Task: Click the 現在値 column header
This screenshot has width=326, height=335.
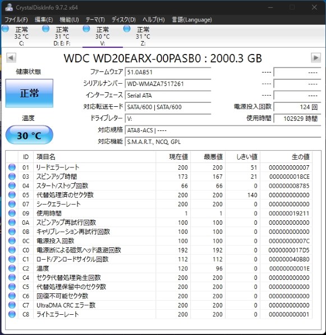Action: point(173,157)
